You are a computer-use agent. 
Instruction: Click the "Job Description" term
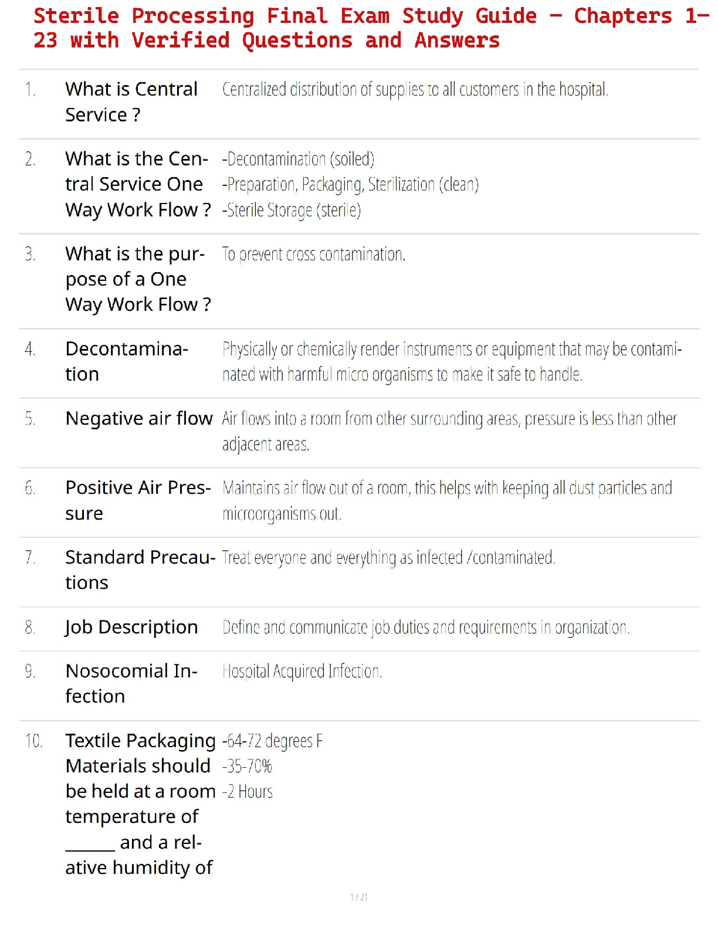131,628
